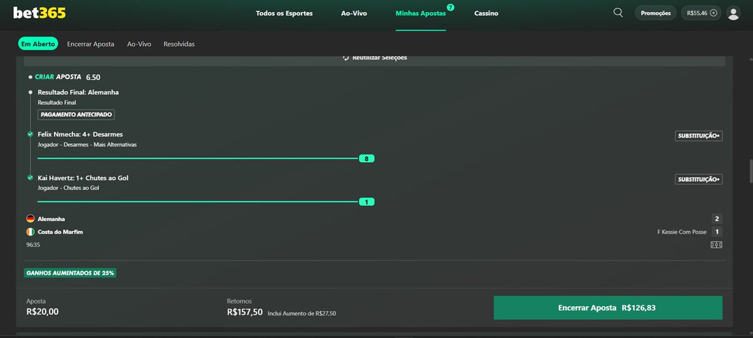Click the Alemanha score 2
Image resolution: width=753 pixels, height=338 pixels.
point(717,219)
